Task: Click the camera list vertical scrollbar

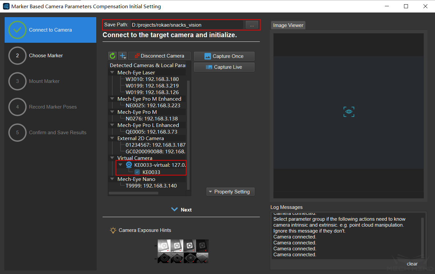Action: pos(188,135)
